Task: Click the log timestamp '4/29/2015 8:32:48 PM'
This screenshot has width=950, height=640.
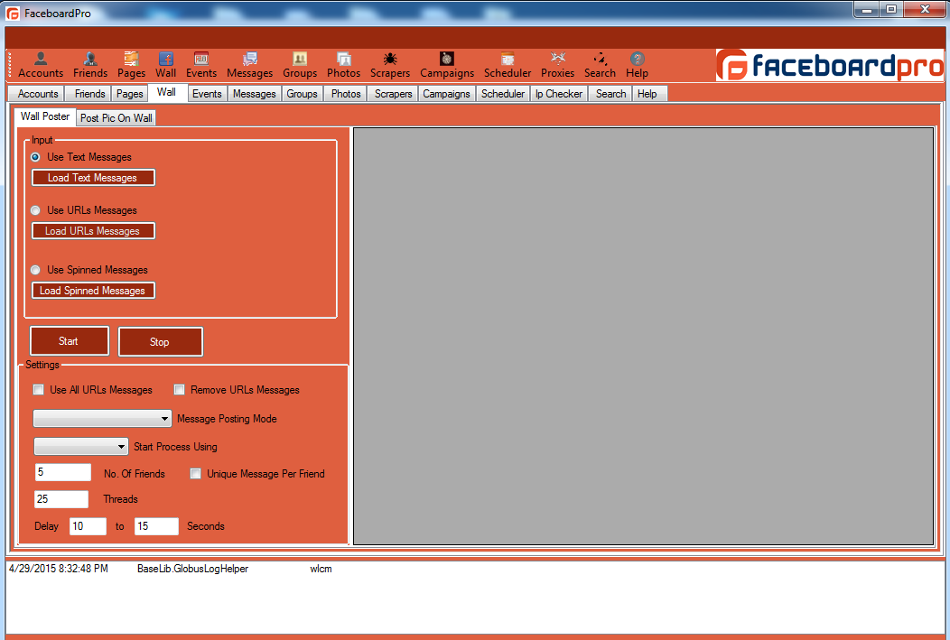Action: click(58, 569)
